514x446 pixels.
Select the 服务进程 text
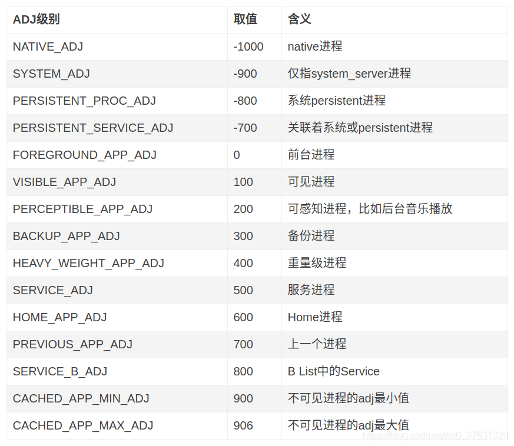(x=311, y=290)
